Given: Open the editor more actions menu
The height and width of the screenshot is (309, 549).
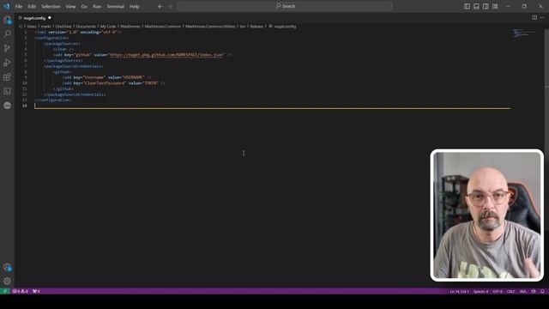Looking at the screenshot, I should (x=542, y=17).
